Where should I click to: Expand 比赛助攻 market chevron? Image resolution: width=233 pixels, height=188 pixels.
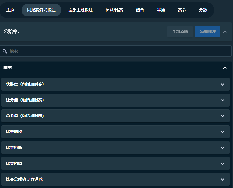point(222,132)
